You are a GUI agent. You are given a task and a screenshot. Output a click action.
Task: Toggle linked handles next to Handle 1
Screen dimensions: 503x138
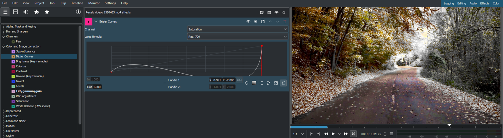pyautogui.click(x=239, y=80)
